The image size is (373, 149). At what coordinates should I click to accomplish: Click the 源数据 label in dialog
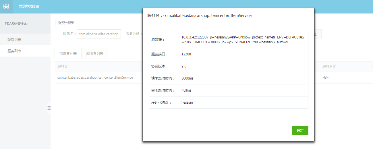click(x=158, y=40)
